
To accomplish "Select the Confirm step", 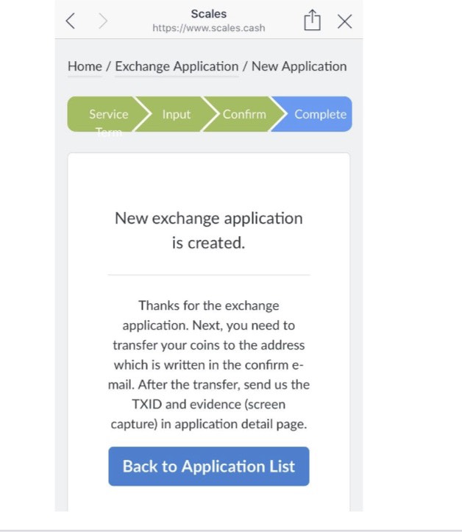I will pyautogui.click(x=244, y=114).
